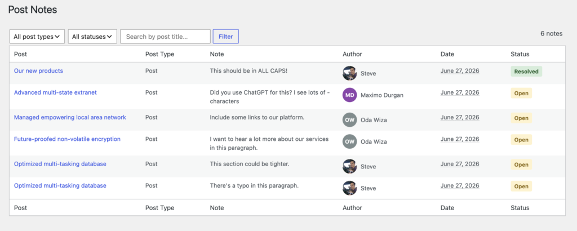
Task: Click author name Maximo Durgan
Action: [382, 95]
